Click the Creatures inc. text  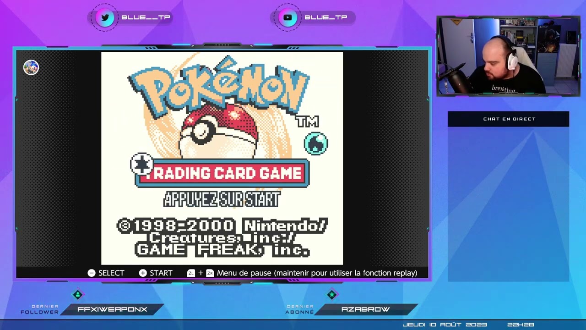[x=222, y=238]
